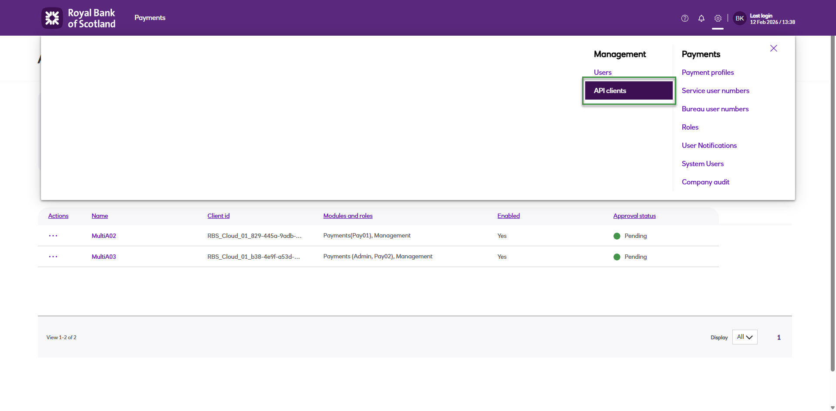Viewport: 836px width, 411px height.
Task: Click the settings gear icon
Action: click(718, 18)
